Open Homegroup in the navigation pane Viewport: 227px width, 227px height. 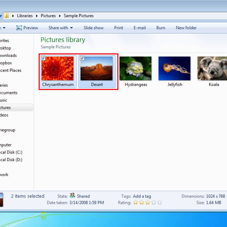(8, 130)
